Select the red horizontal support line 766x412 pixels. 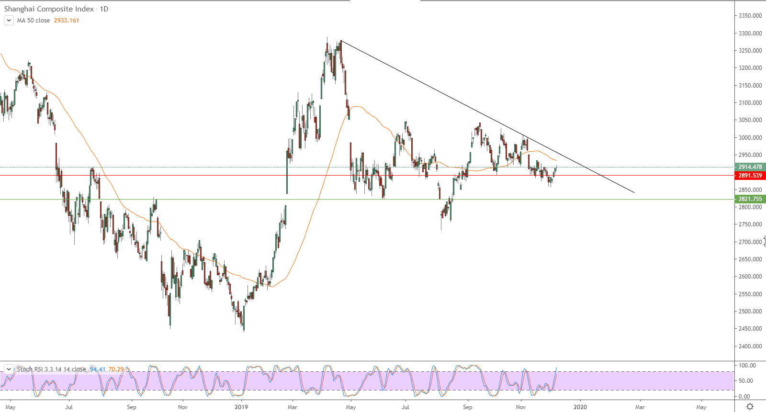367,176
